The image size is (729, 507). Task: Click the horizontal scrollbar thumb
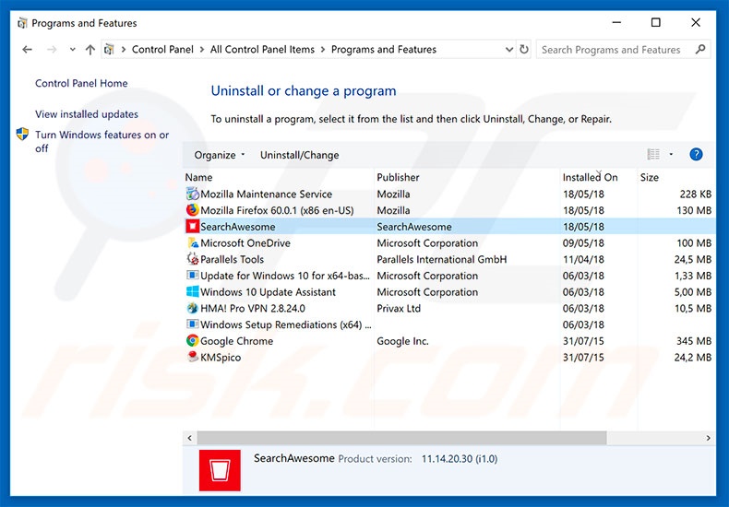(401, 437)
